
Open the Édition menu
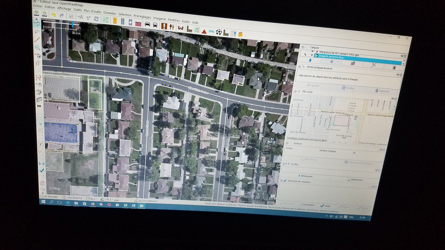tap(50, 7)
